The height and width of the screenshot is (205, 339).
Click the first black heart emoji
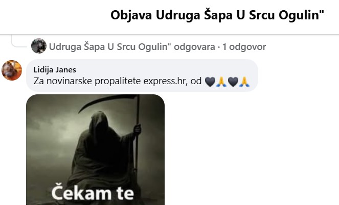(210, 82)
